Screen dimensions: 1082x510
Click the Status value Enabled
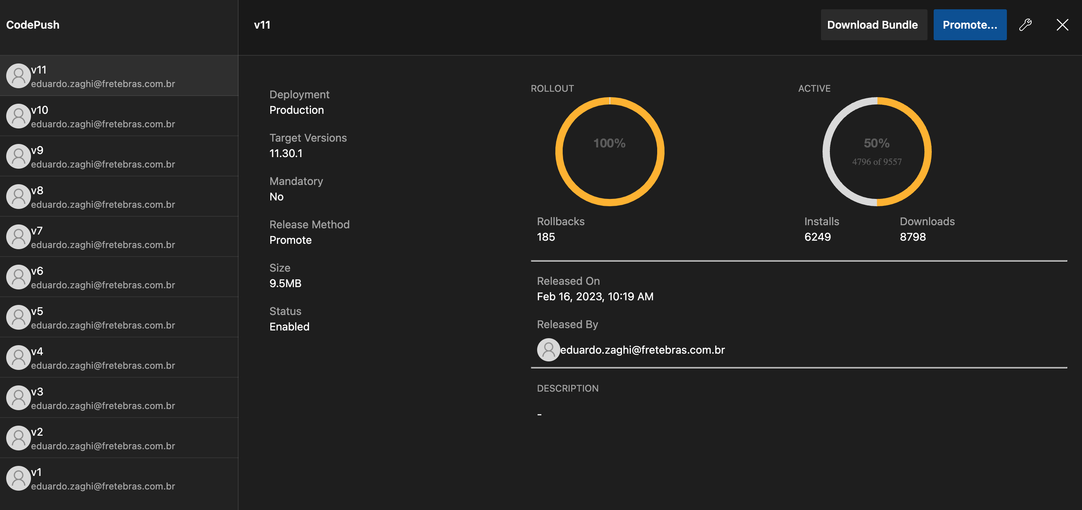[289, 327]
